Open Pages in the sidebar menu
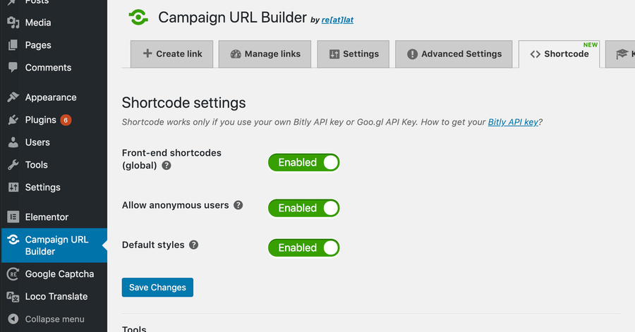The image size is (635, 332). (38, 45)
